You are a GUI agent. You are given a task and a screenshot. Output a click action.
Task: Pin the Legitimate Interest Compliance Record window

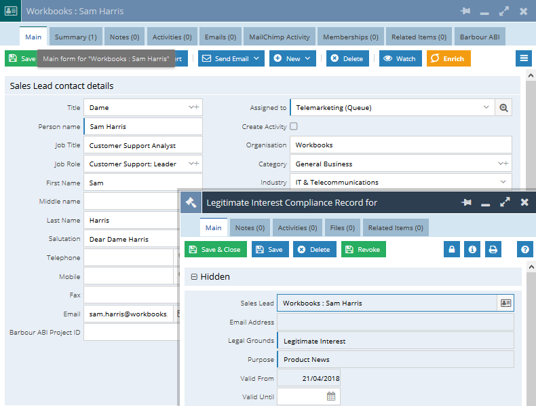tap(466, 202)
